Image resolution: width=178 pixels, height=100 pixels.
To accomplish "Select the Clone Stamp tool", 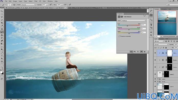I will click(2, 35).
